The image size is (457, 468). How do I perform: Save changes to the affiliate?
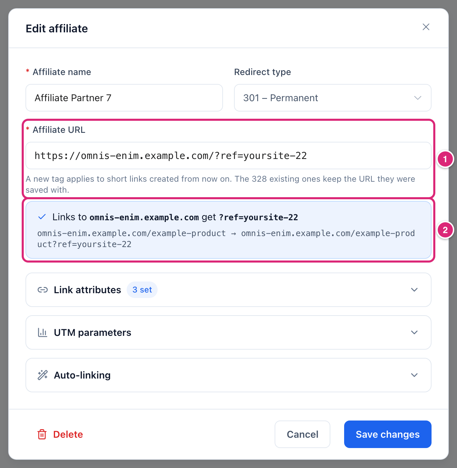[388, 434]
